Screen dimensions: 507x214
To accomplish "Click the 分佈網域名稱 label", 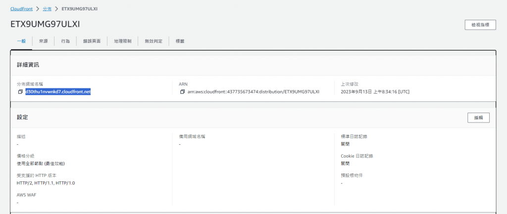I will pos(30,84).
